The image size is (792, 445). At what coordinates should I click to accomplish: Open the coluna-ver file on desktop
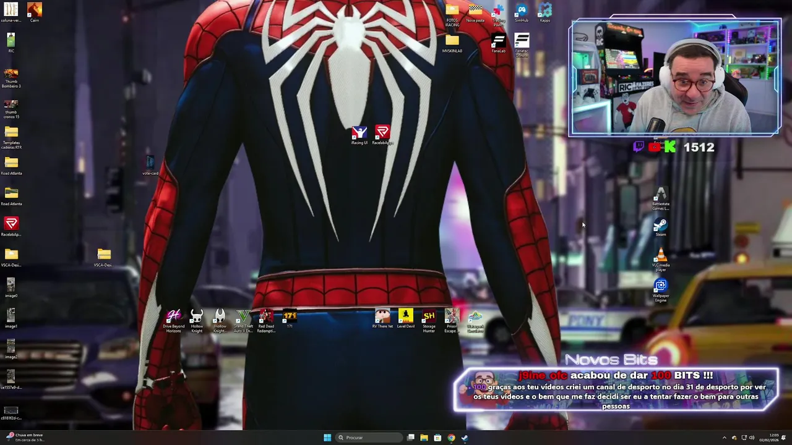(11, 12)
